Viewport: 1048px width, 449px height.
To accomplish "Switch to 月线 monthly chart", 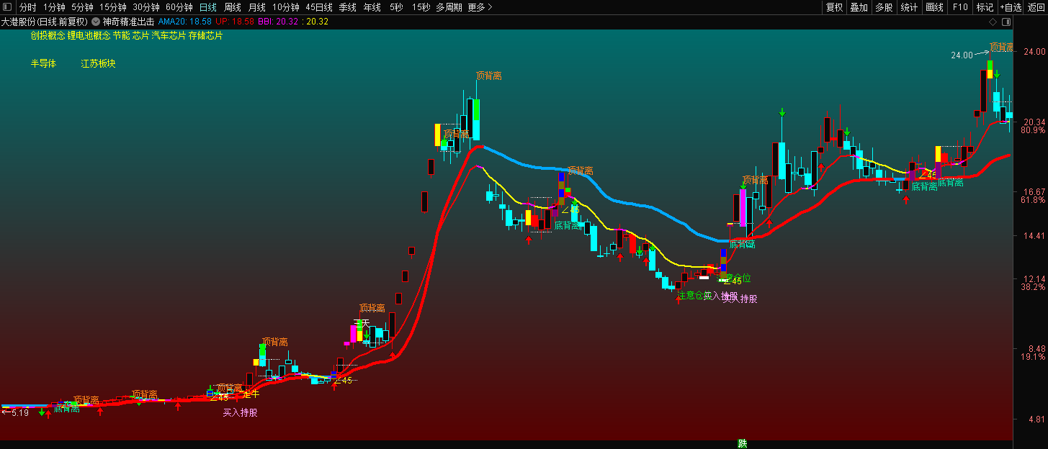I will [x=257, y=7].
